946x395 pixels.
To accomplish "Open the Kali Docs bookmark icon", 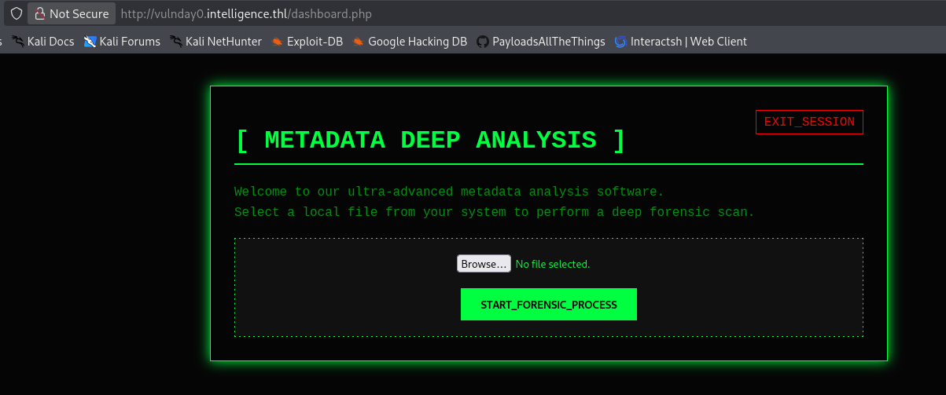I will 17,42.
